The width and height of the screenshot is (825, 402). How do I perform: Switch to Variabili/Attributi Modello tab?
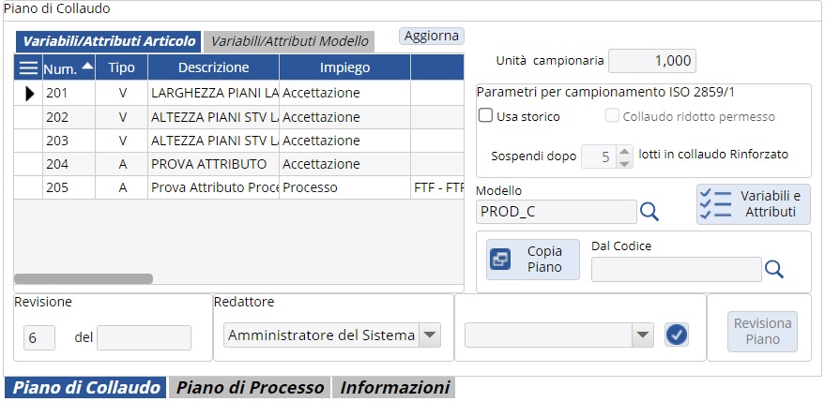tap(289, 41)
